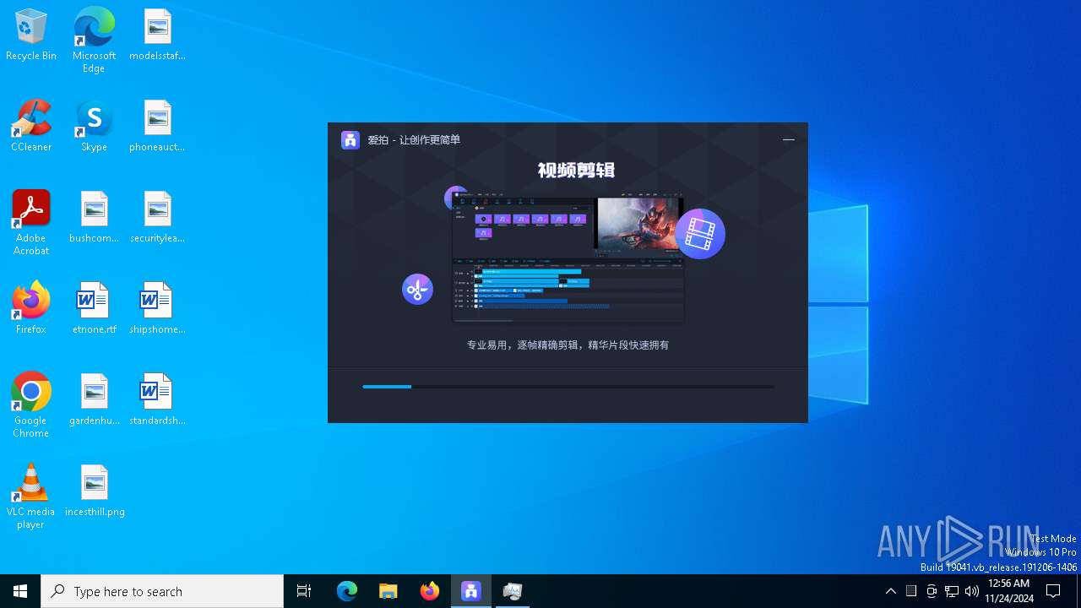The height and width of the screenshot is (608, 1081).
Task: Select the modelsstaf... file on desktop
Action: (x=157, y=35)
